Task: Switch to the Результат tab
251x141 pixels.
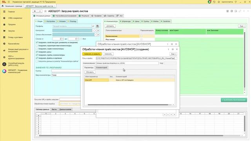Action: (84, 16)
